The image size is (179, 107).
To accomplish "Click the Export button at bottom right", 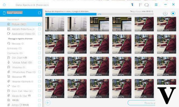I will click(x=141, y=103).
